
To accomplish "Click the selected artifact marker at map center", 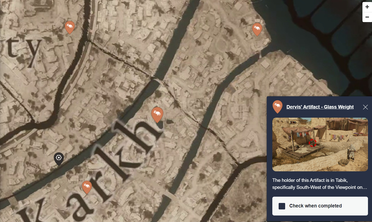I will click(x=157, y=114).
